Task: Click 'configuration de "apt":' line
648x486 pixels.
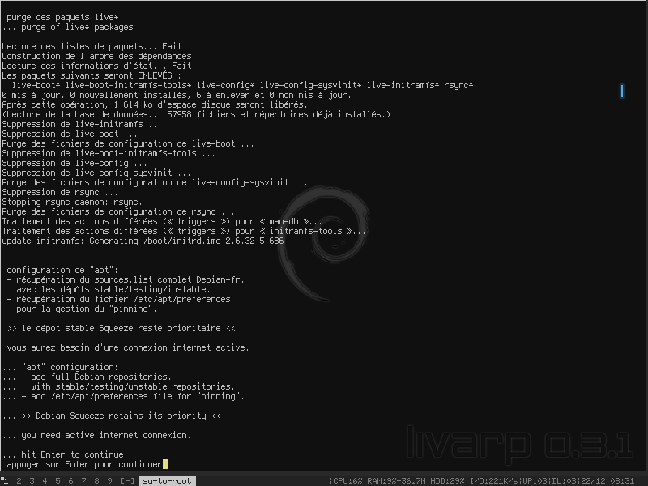Action: [62, 270]
